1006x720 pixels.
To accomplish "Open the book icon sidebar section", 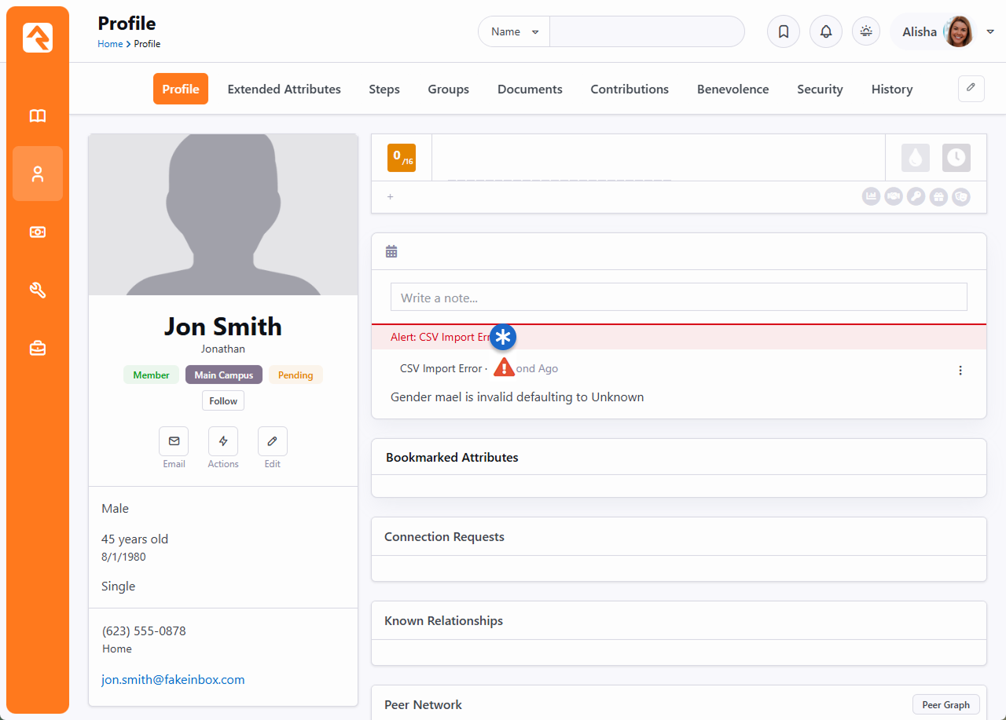I will pos(38,116).
